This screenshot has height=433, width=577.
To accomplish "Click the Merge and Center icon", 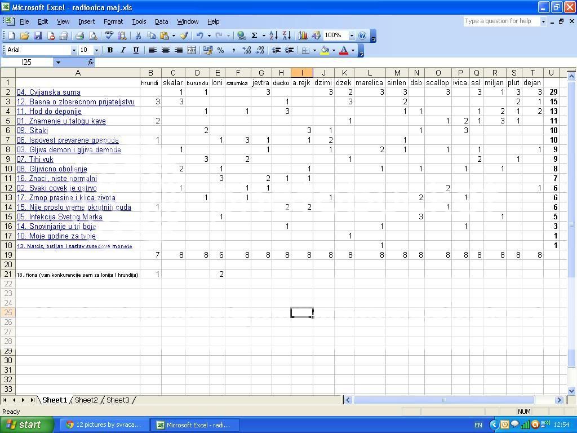I will coord(192,50).
